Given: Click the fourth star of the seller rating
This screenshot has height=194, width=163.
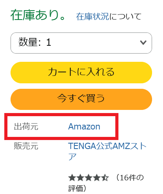Looking at the screenshot, I should (x=97, y=178).
